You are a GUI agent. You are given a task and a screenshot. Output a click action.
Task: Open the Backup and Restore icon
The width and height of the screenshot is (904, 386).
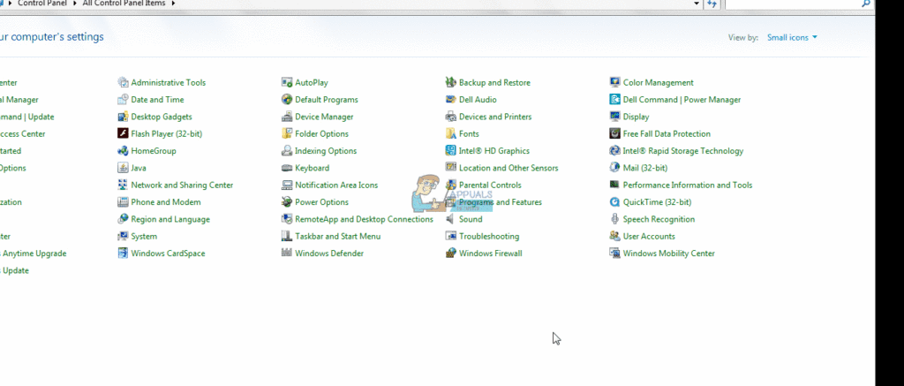451,83
